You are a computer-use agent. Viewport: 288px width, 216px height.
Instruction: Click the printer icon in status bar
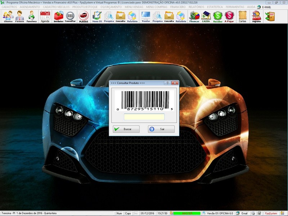click(253, 213)
